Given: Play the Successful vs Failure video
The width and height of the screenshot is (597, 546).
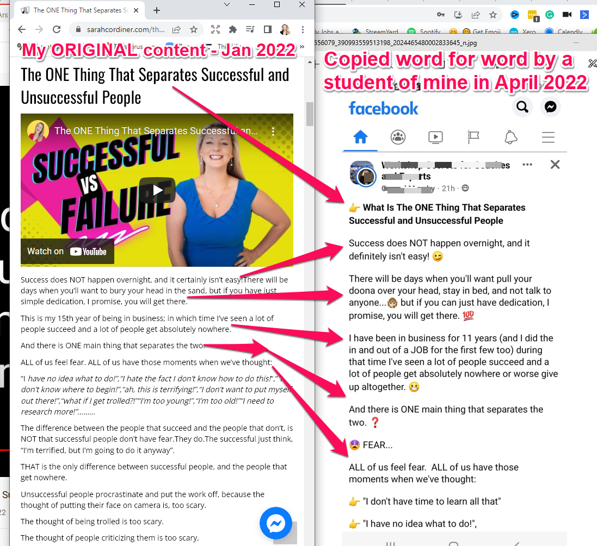Looking at the screenshot, I should click(157, 190).
